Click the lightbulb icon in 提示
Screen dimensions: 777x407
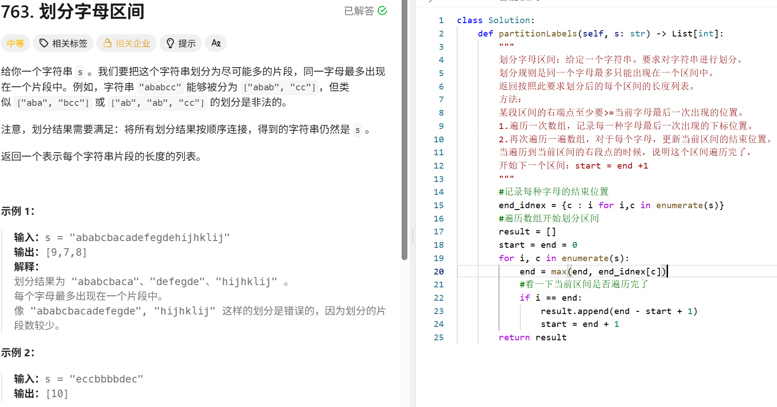click(x=170, y=43)
